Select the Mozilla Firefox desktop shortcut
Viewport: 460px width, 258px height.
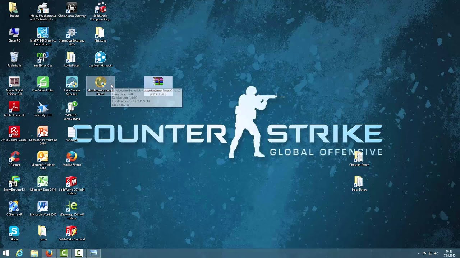tap(72, 159)
